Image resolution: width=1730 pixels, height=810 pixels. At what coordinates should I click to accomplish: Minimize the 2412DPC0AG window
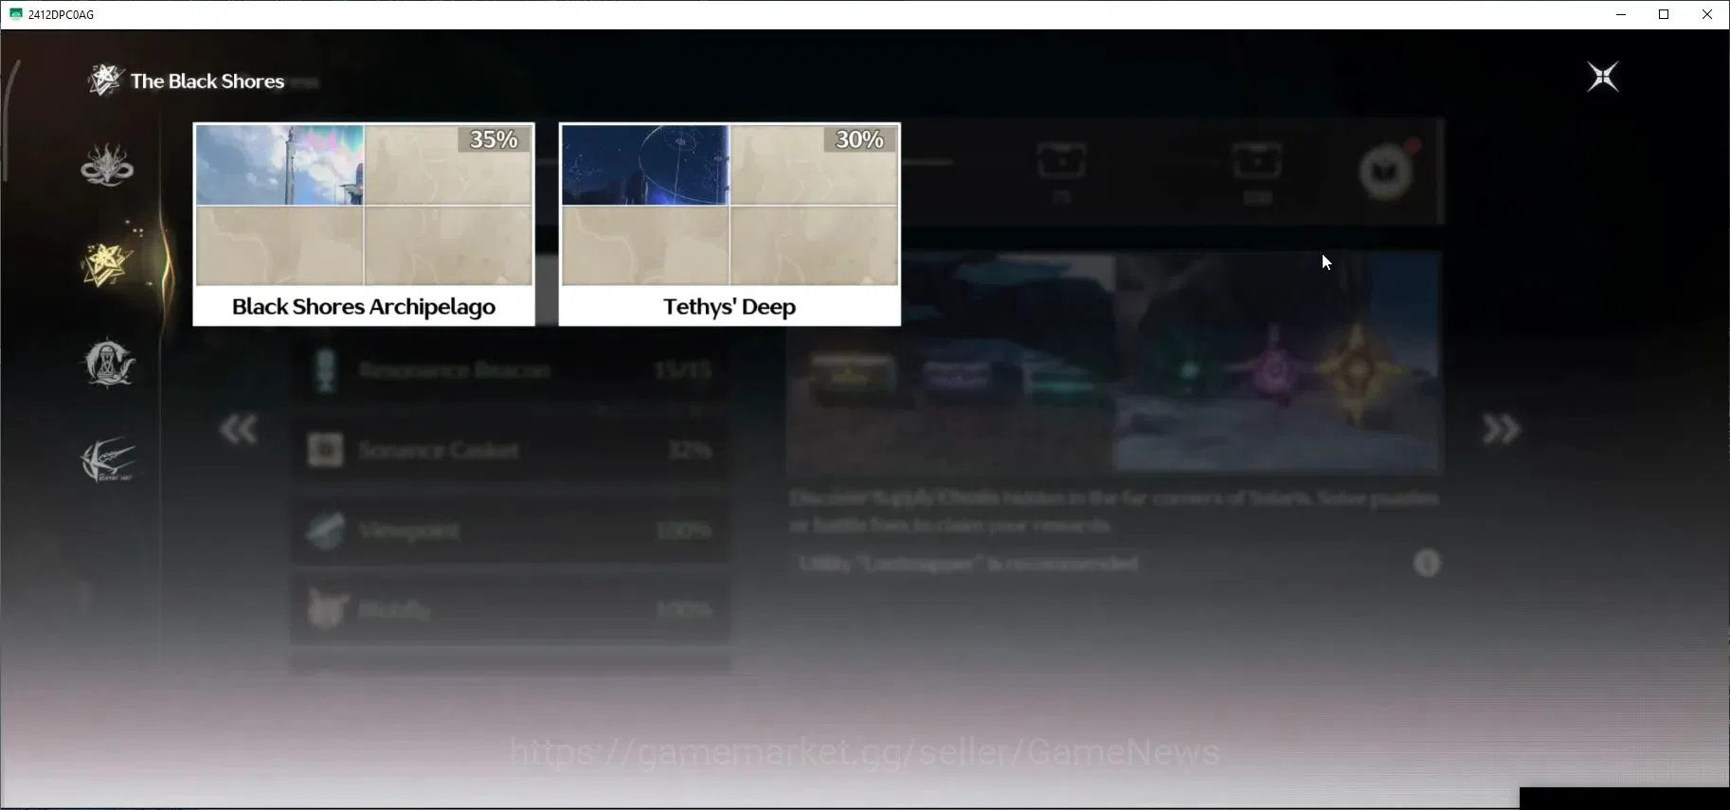pos(1621,14)
